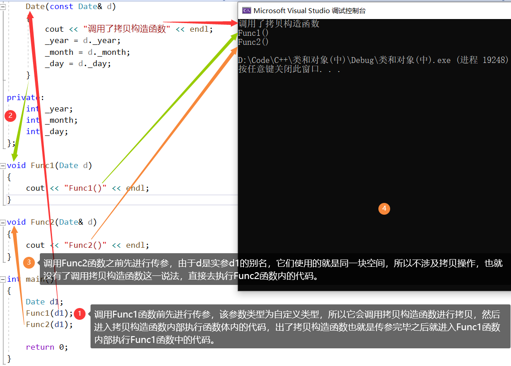Click the CS icon in the debug console title bar
The width and height of the screenshot is (511, 366).
(247, 10)
